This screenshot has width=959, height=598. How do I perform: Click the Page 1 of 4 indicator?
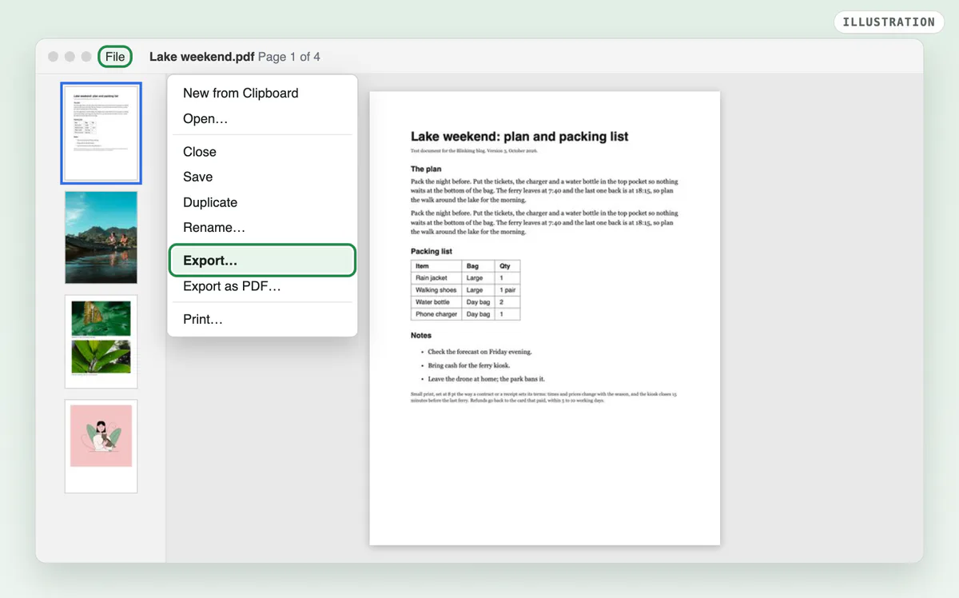pos(289,57)
